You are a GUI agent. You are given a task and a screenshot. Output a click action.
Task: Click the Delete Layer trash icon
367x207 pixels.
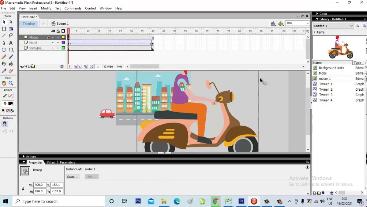62,66
